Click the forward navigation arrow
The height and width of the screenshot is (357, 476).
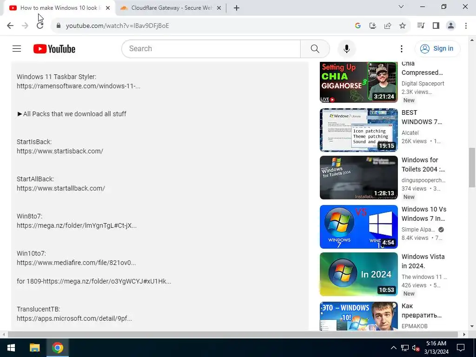[25, 26]
